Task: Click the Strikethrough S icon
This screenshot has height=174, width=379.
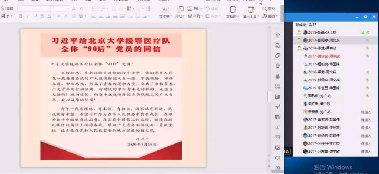Action: point(42,16)
